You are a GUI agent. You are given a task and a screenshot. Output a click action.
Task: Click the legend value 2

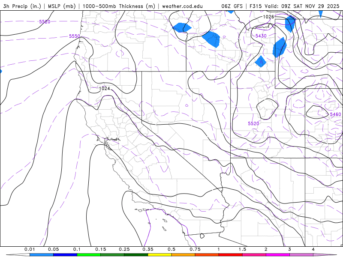(266, 249)
